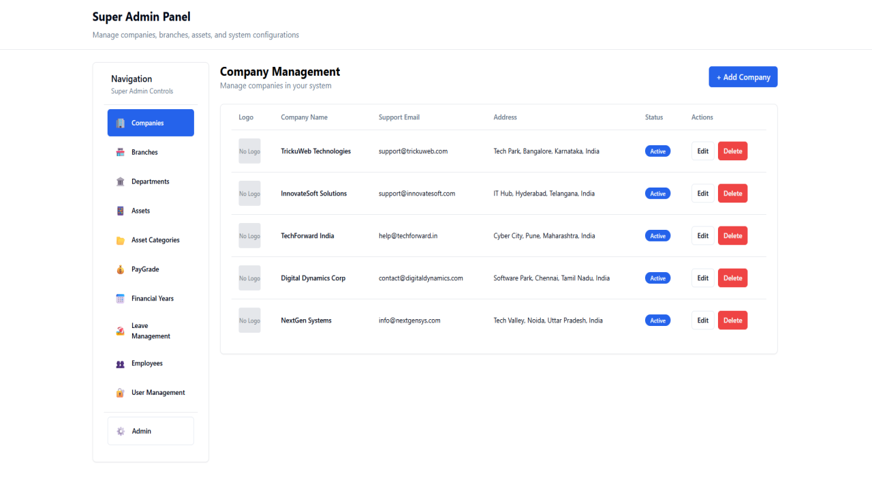Click the Leave Management beach icon

(x=121, y=331)
